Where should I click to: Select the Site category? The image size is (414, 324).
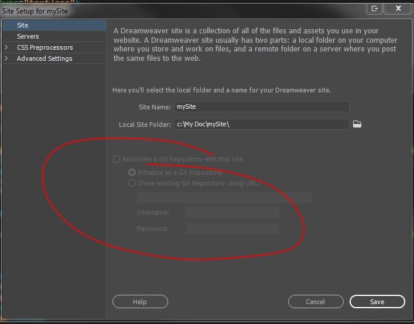click(x=54, y=25)
